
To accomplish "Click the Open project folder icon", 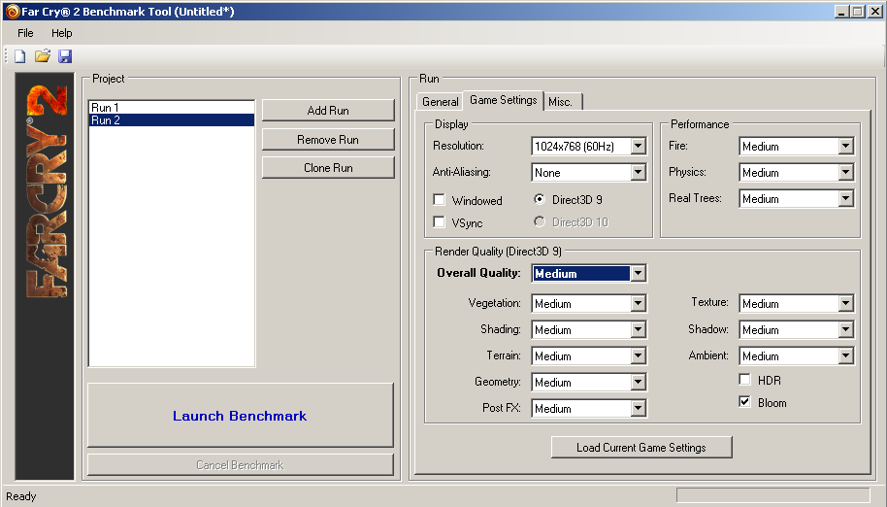I will tap(43, 56).
